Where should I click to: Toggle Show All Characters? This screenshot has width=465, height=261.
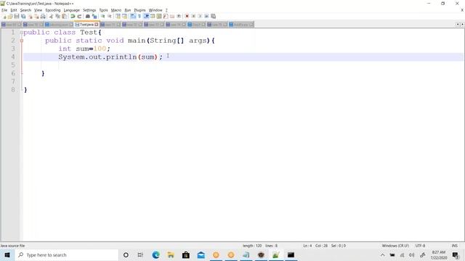[139, 16]
